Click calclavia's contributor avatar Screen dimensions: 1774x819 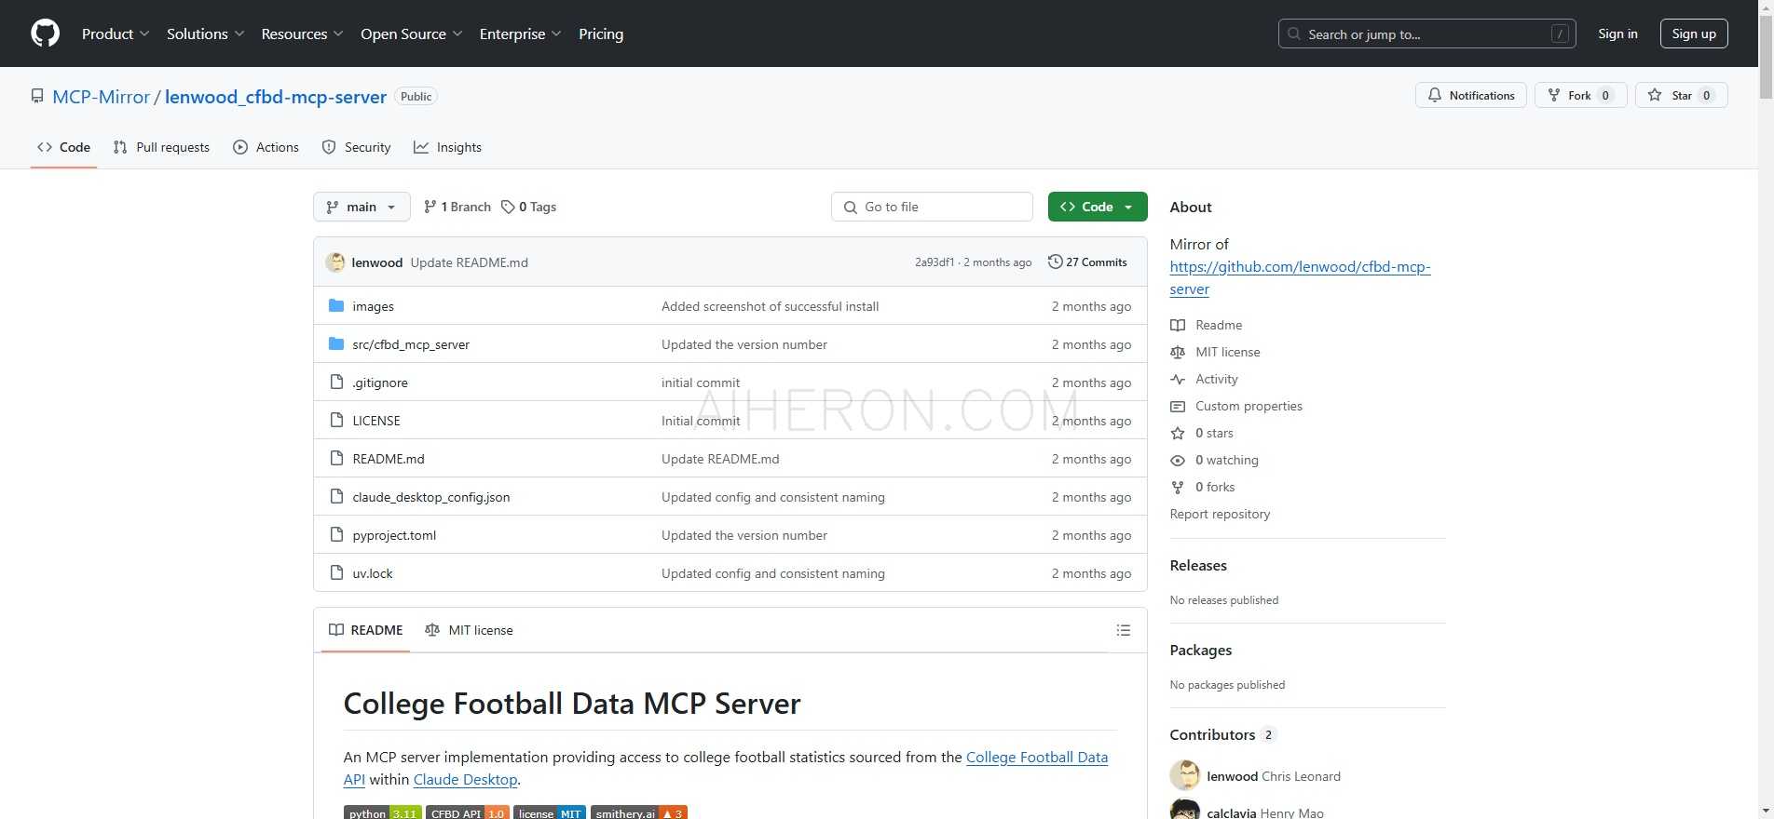tap(1185, 810)
